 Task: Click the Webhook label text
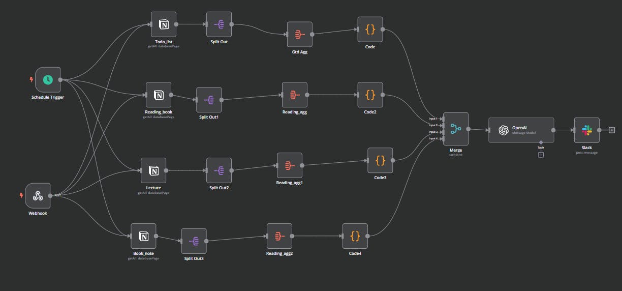tap(38, 213)
